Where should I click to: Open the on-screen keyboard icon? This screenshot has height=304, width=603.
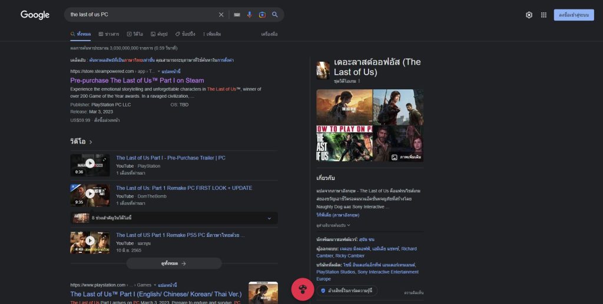click(x=237, y=15)
